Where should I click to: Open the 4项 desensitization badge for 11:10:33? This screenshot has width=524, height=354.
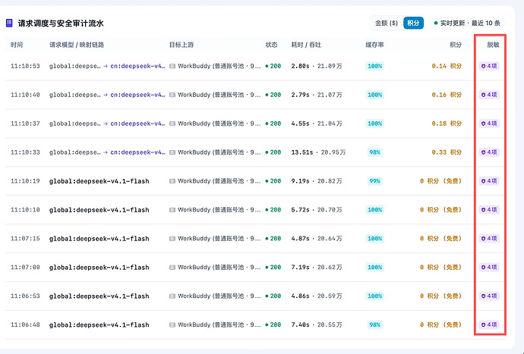pos(489,152)
